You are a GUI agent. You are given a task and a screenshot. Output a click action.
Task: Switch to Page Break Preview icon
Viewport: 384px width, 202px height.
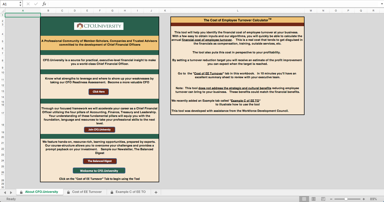[x=323, y=199]
